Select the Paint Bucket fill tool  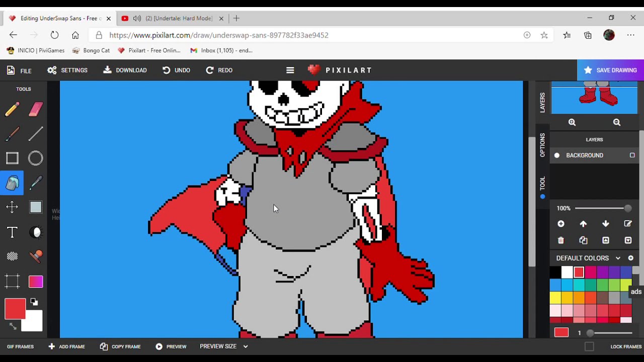pyautogui.click(x=12, y=183)
